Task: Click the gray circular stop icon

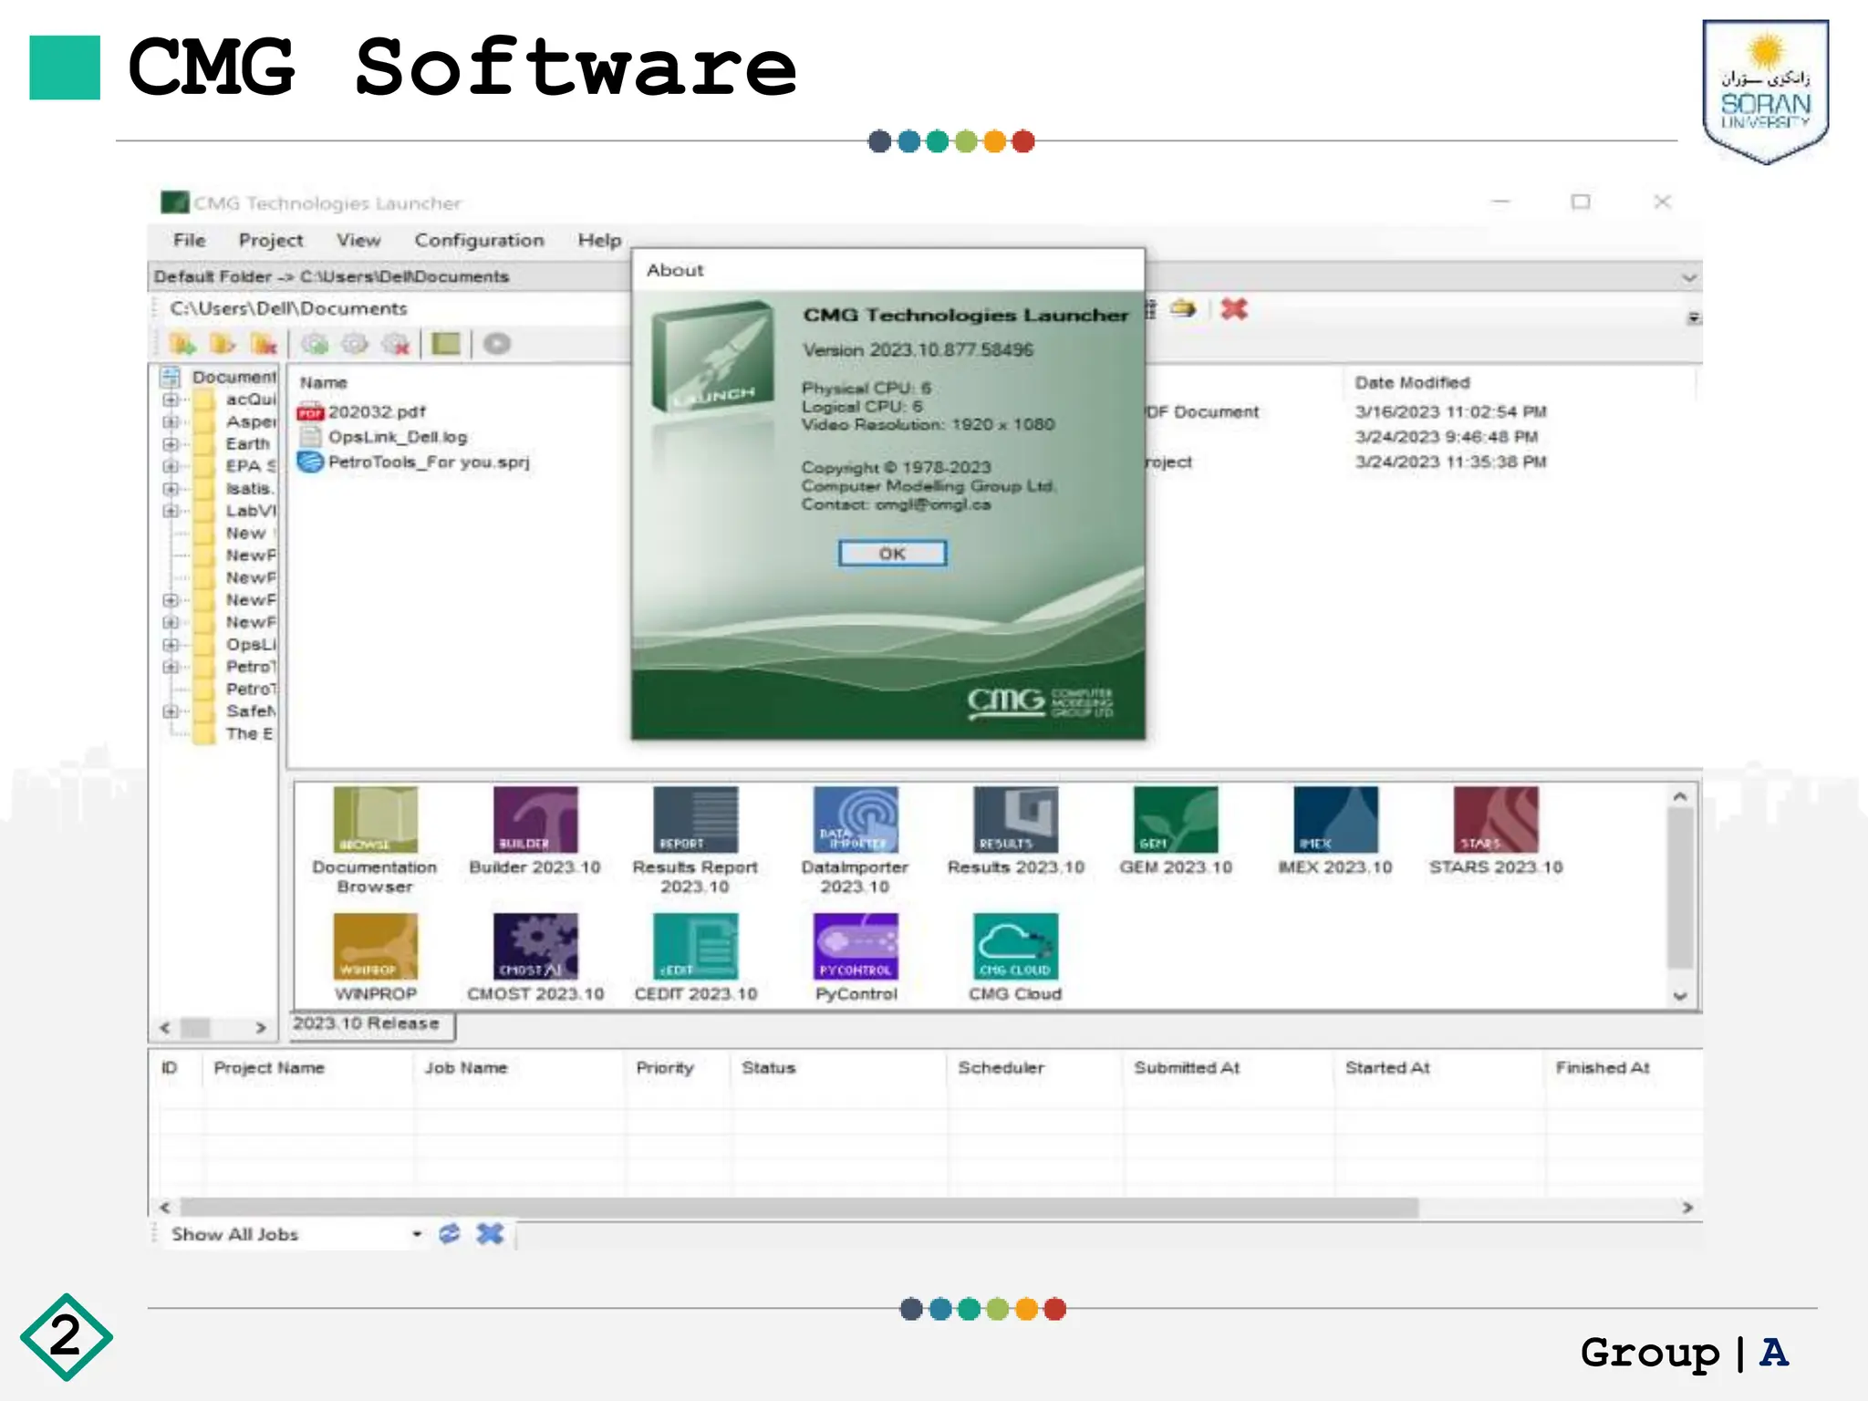Action: [497, 344]
